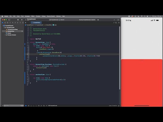Open the Debug menu
This screenshot has height=122, width=163.
(43, 16)
